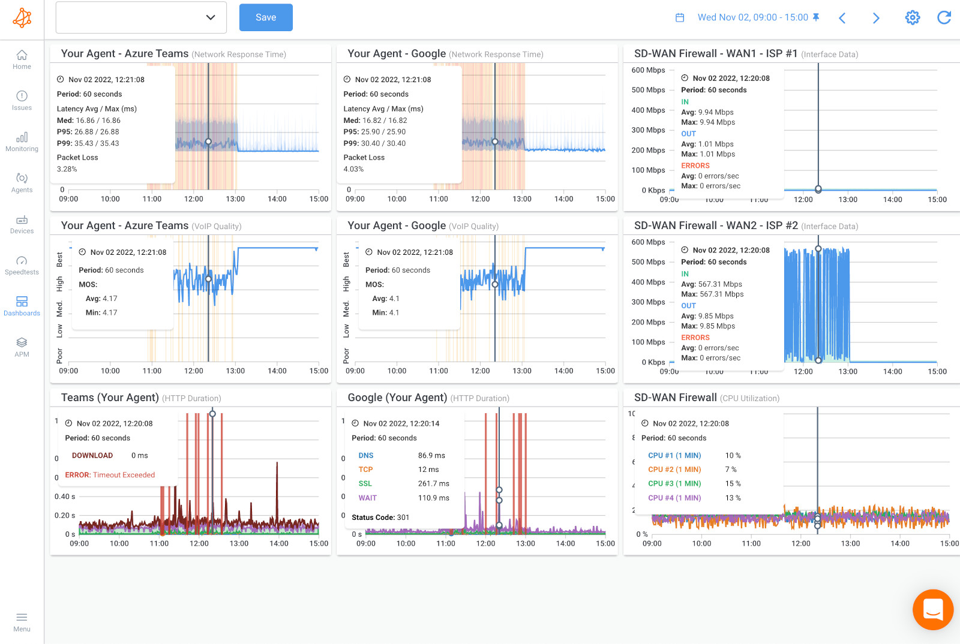
Task: Open the dashboard settings gear
Action: [x=913, y=17]
